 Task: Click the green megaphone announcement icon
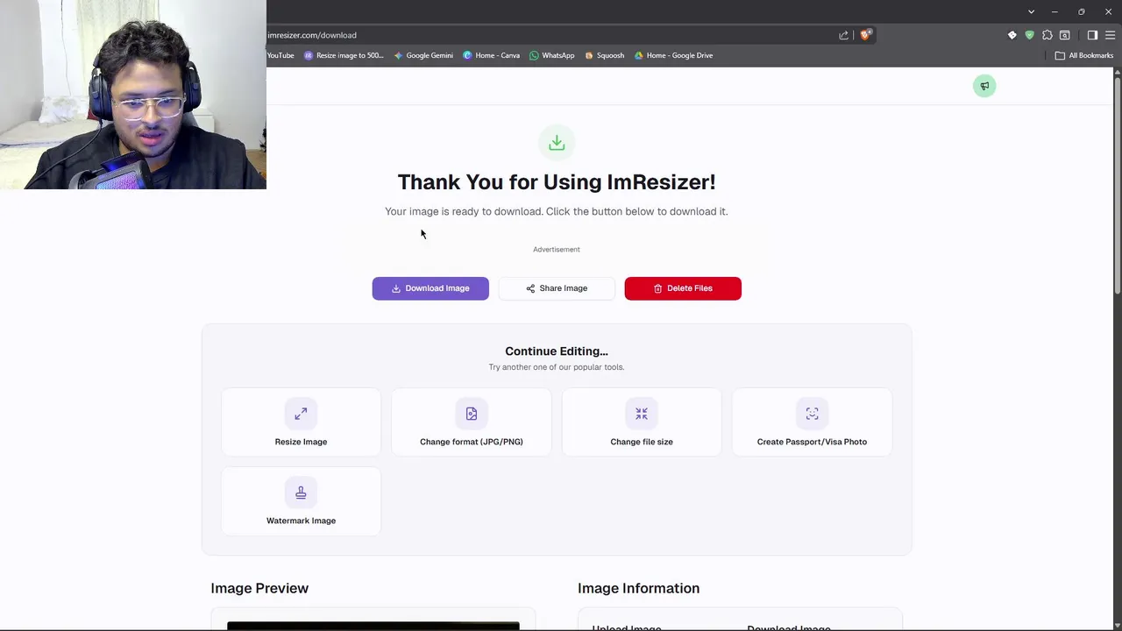click(984, 86)
